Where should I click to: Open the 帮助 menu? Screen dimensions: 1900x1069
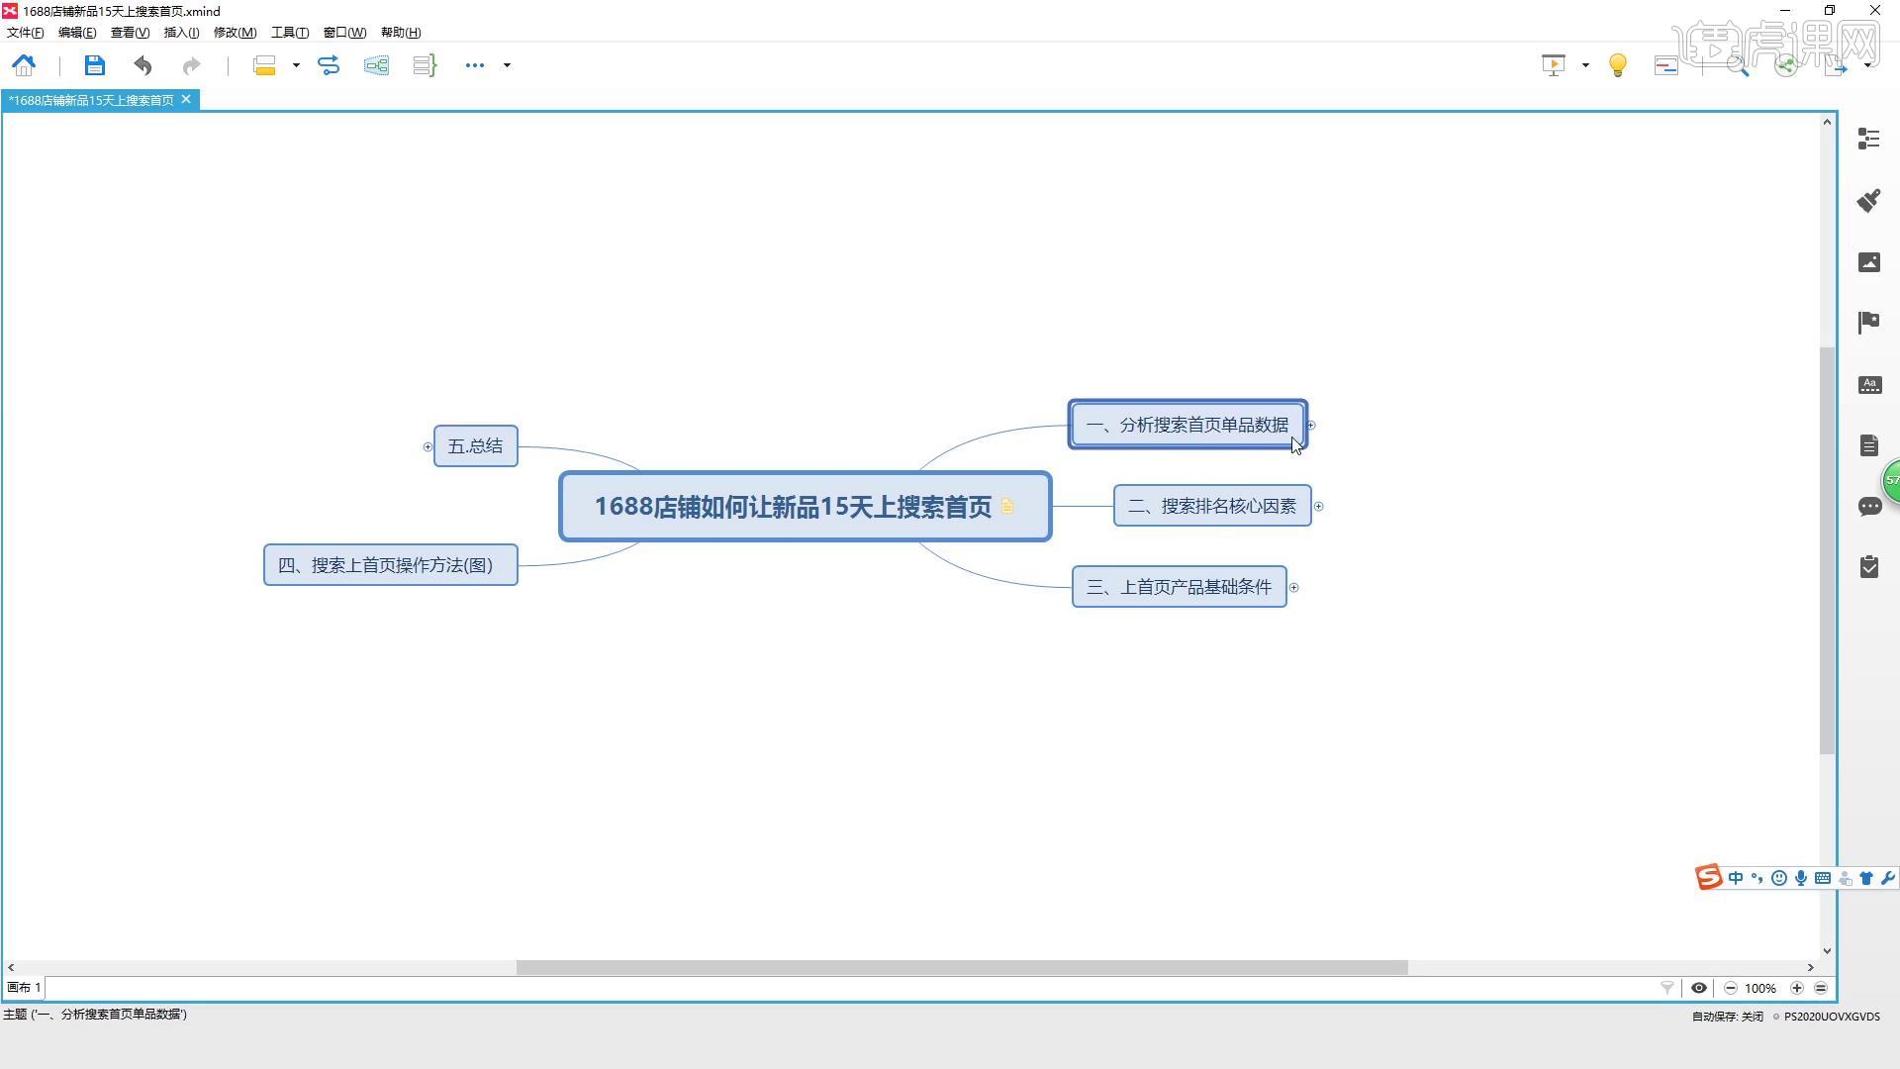point(401,33)
